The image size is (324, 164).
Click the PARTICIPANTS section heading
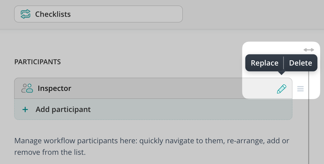38,62
